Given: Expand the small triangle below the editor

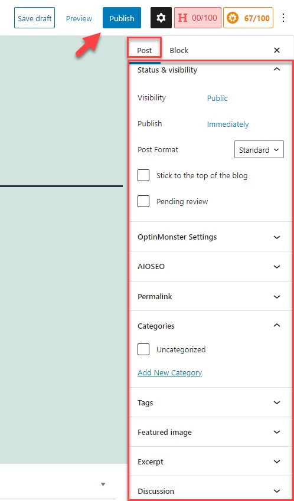Looking at the screenshot, I should [x=103, y=484].
